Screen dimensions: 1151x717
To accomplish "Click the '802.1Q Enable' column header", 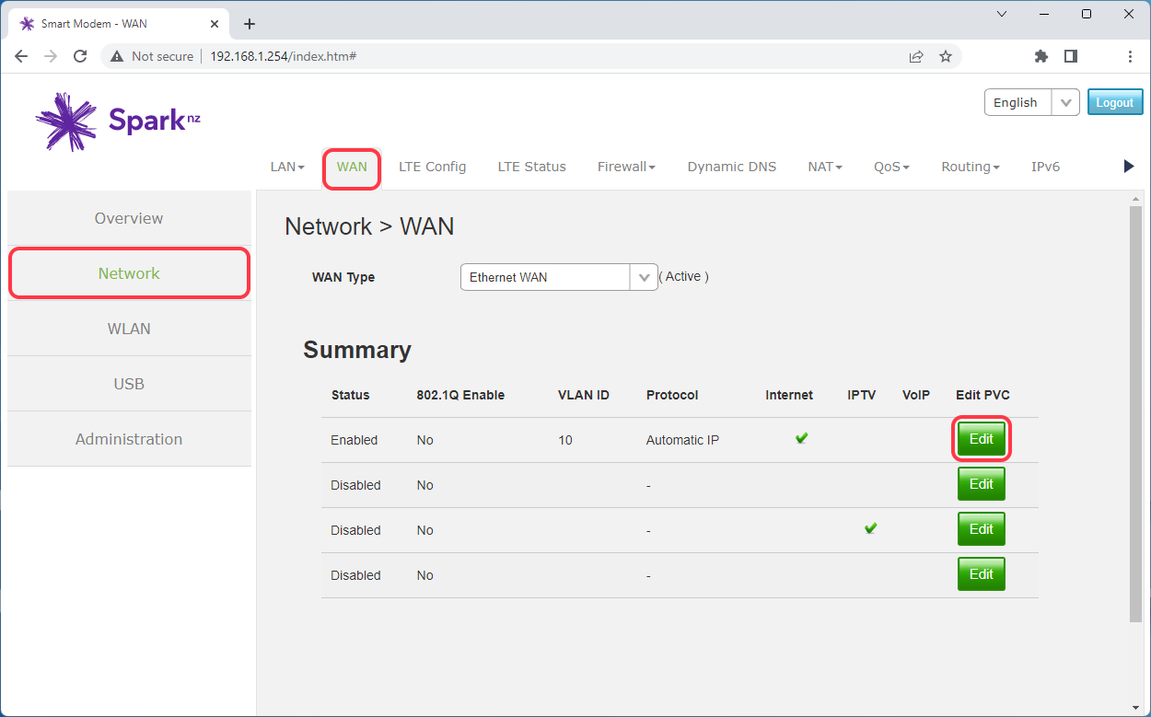I will [460, 395].
